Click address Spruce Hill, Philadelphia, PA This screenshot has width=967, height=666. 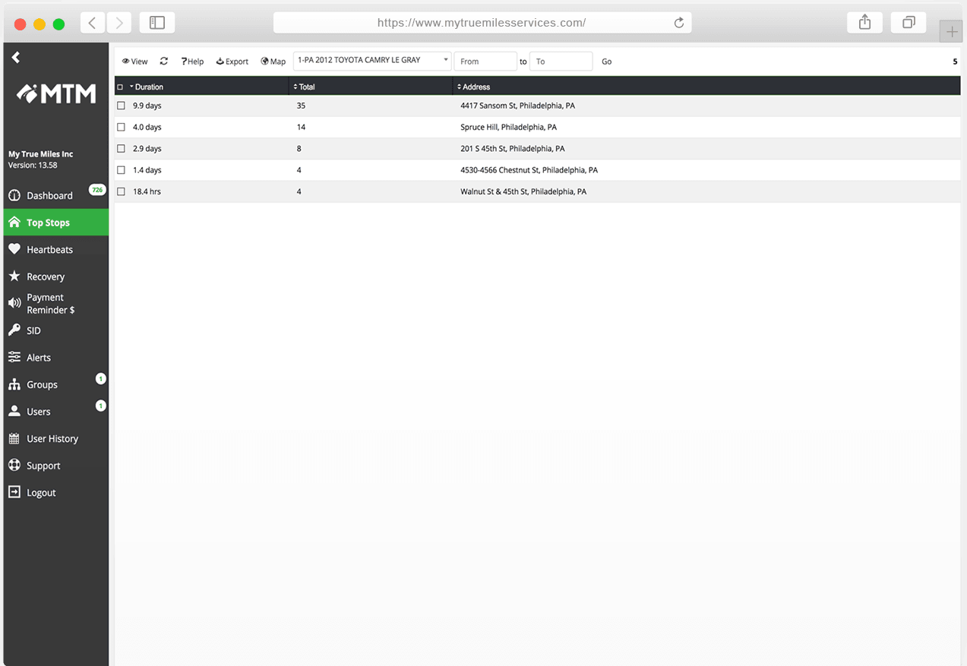point(508,127)
